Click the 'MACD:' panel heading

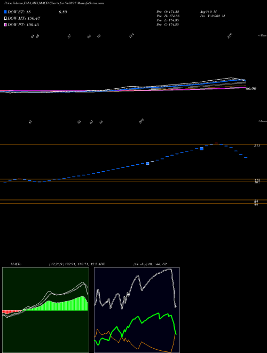click(x=16, y=264)
